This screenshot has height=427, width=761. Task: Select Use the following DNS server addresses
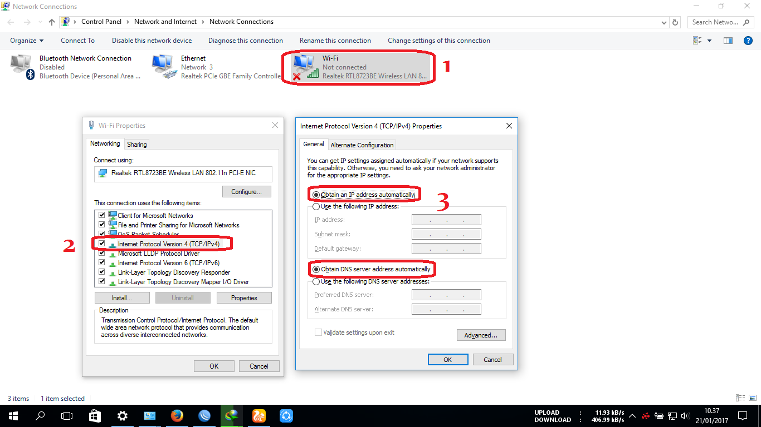372,281
